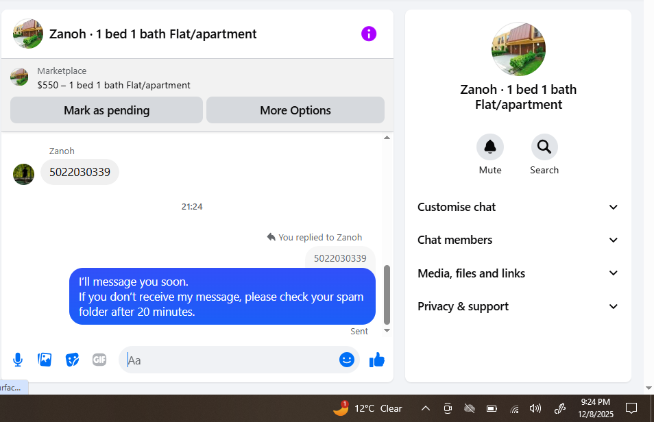This screenshot has width=654, height=422.
Task: Click the Mark as pending button
Action: tap(106, 110)
